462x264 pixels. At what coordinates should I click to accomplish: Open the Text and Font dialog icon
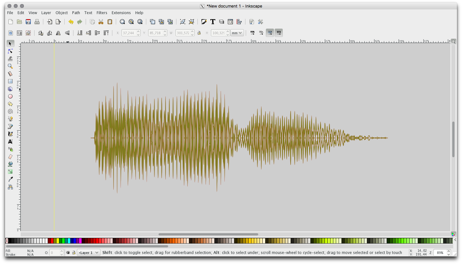(x=213, y=22)
